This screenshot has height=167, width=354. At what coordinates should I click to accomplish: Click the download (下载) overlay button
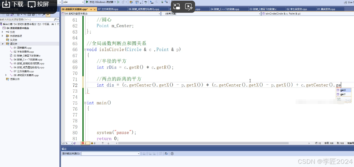(12, 4)
